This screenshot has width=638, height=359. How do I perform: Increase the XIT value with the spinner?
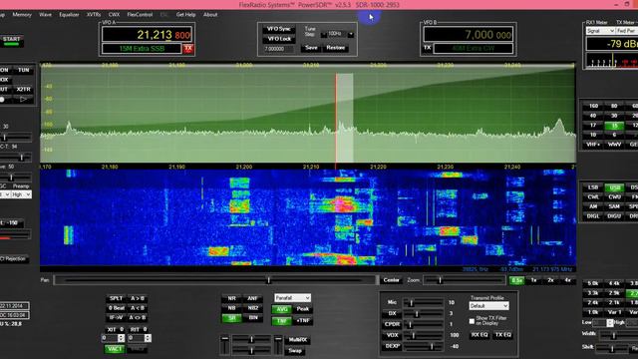(121, 336)
